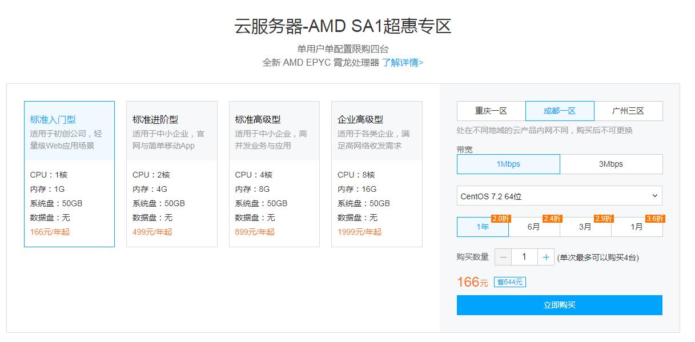The height and width of the screenshot is (342, 695).
Task: Choose the 1年 purchase duration
Action: pyautogui.click(x=483, y=227)
